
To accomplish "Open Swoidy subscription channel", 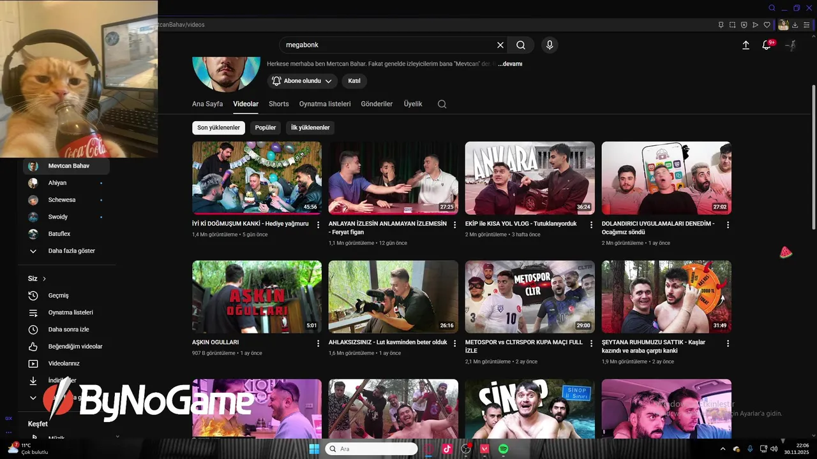I will (x=66, y=217).
